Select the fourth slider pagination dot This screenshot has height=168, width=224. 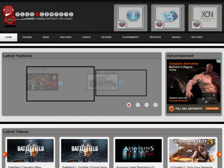coord(155,105)
